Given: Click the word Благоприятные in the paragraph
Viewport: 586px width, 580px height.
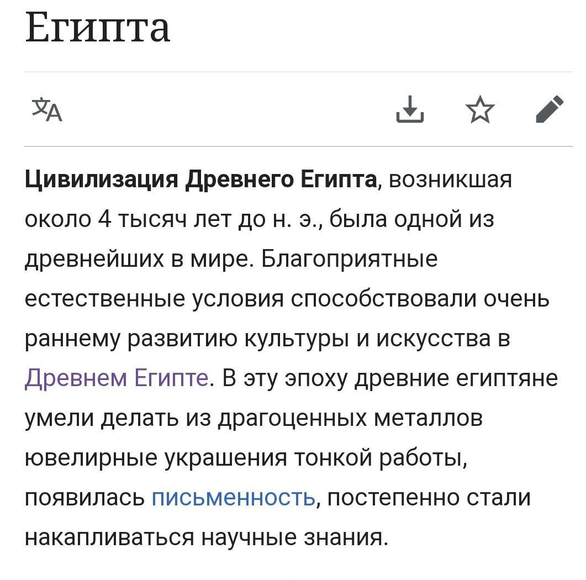Looking at the screenshot, I should coord(349,259).
